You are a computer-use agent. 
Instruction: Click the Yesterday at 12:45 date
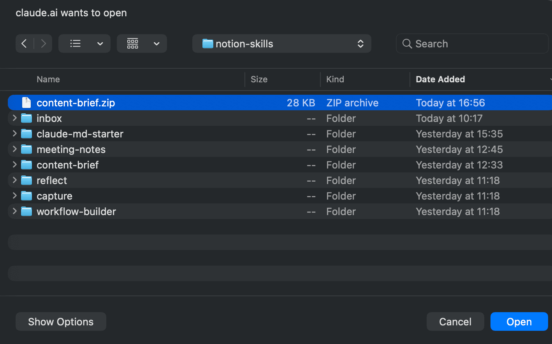[x=459, y=149]
